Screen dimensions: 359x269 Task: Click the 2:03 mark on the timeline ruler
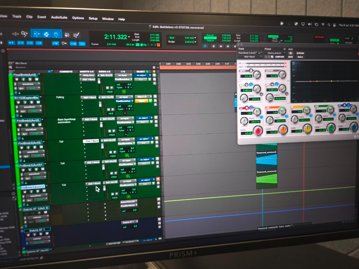click(188, 64)
